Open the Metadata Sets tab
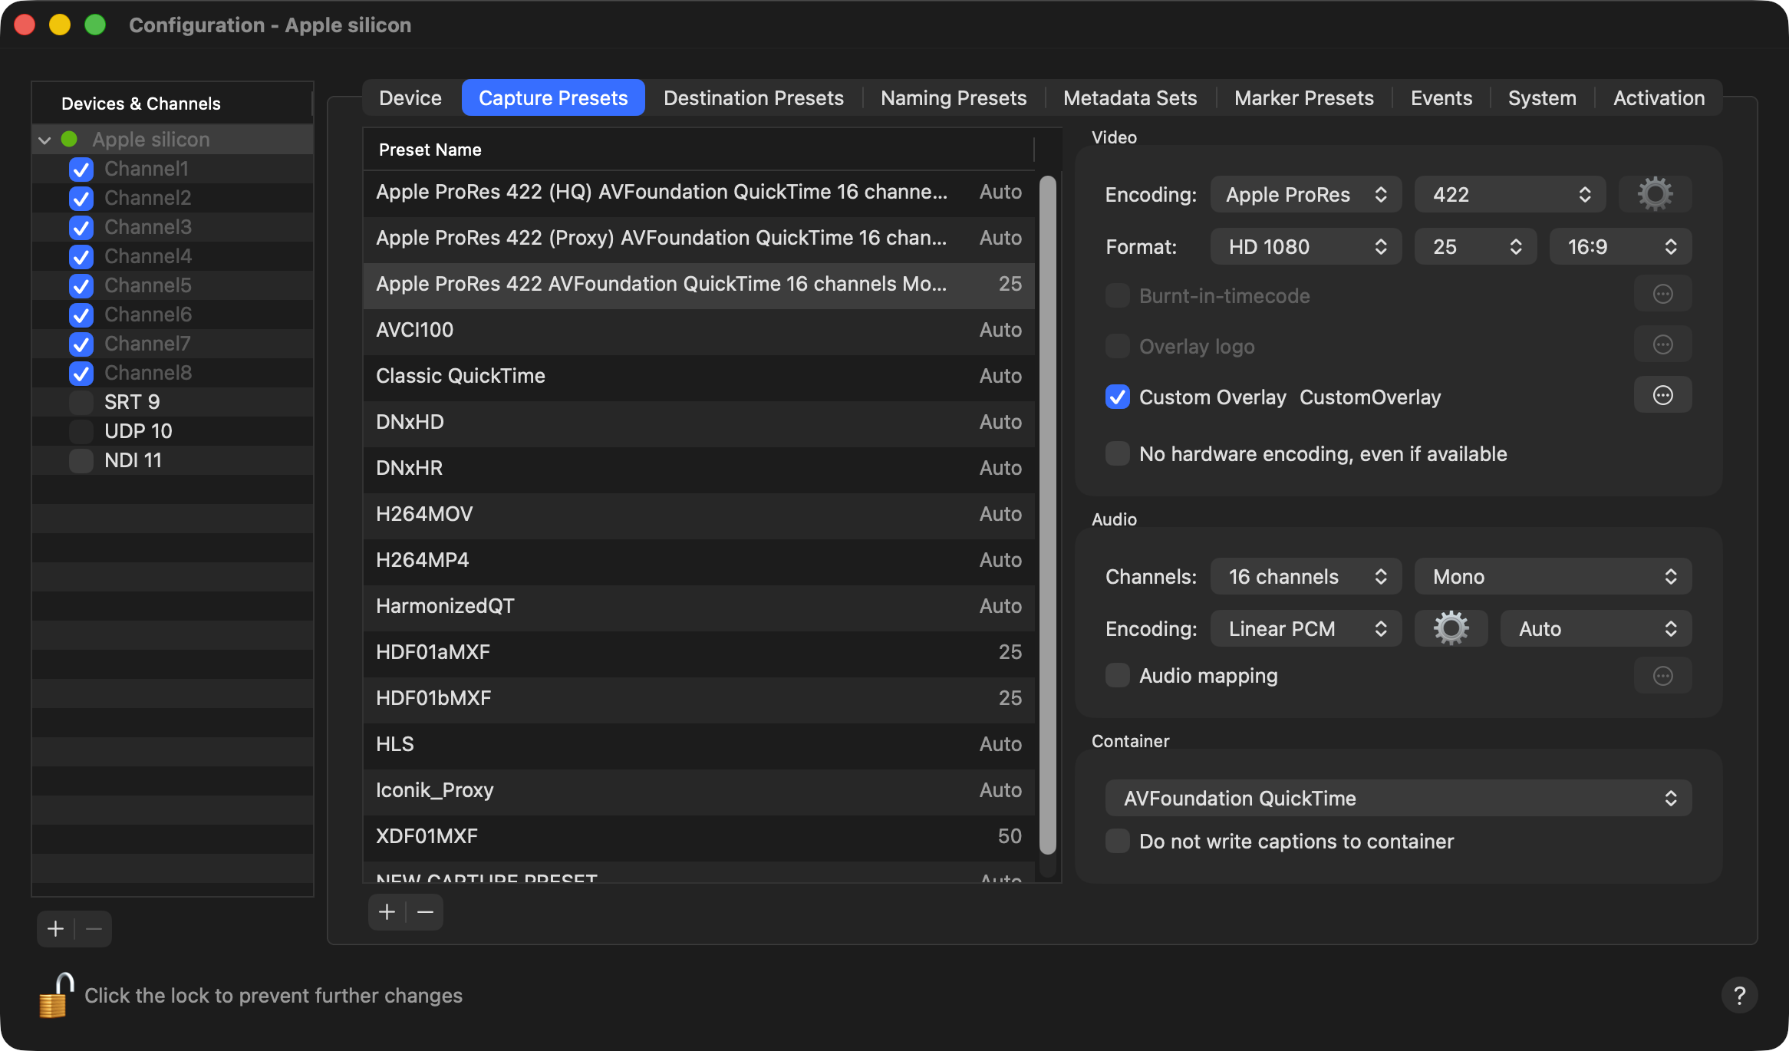 [x=1130, y=97]
